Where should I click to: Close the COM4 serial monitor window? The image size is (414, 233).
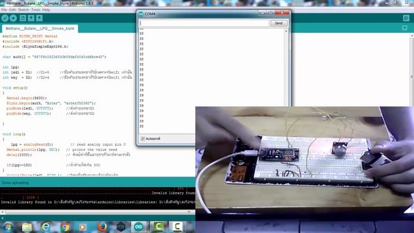click(282, 13)
